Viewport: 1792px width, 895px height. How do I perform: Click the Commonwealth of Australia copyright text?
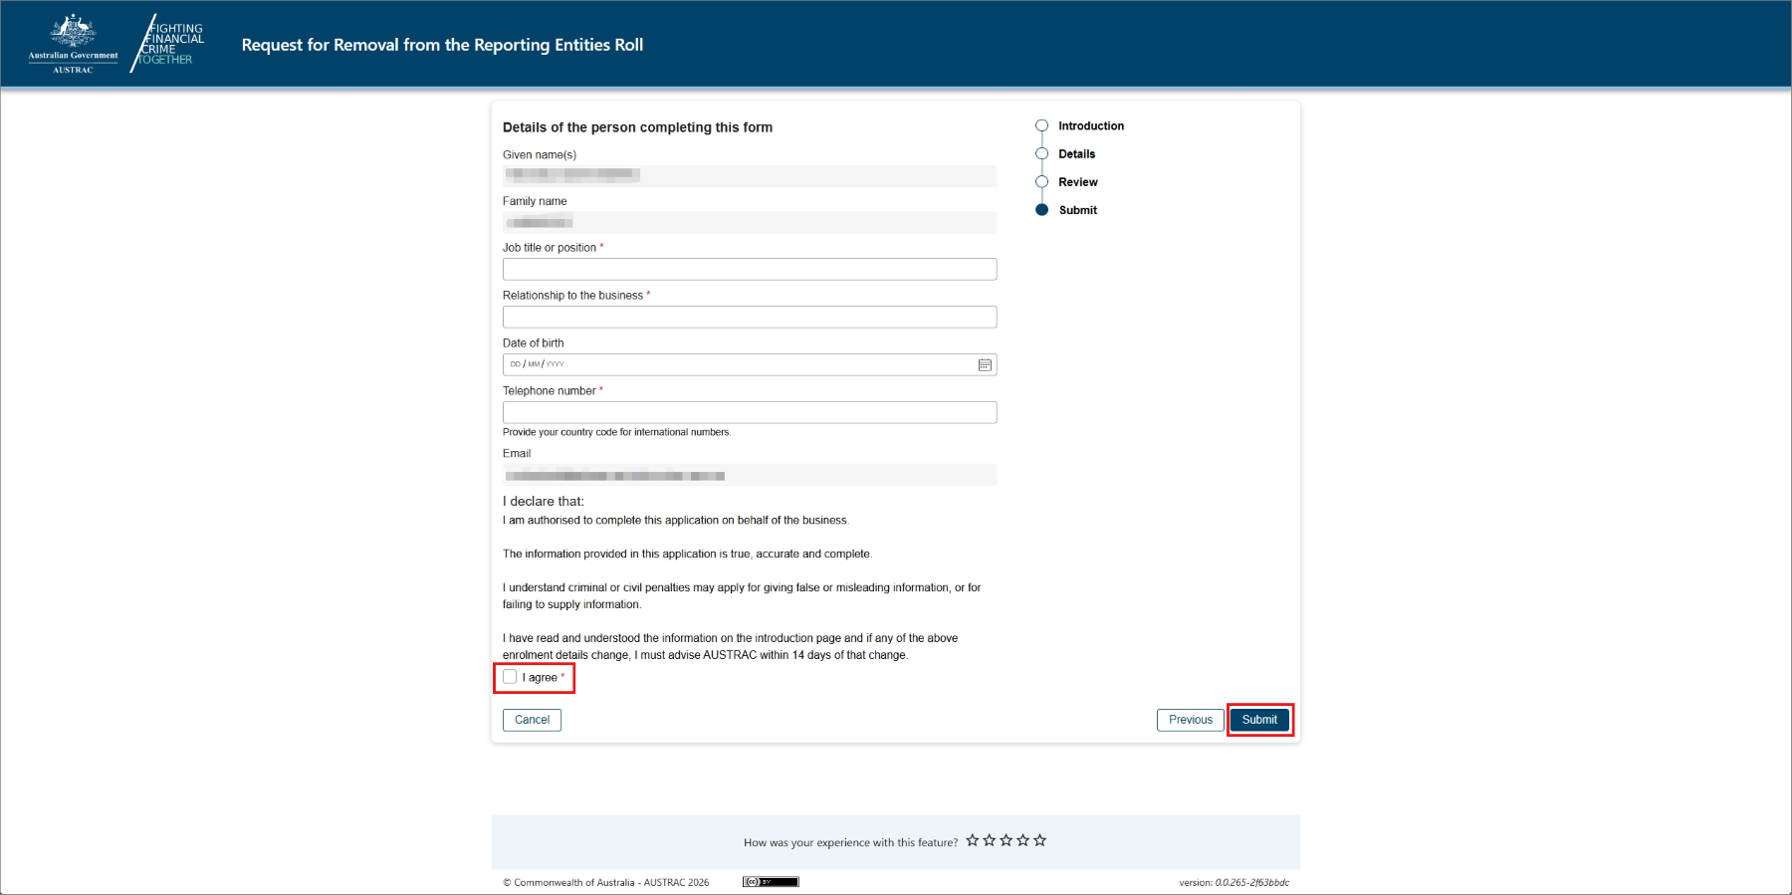[x=606, y=883]
